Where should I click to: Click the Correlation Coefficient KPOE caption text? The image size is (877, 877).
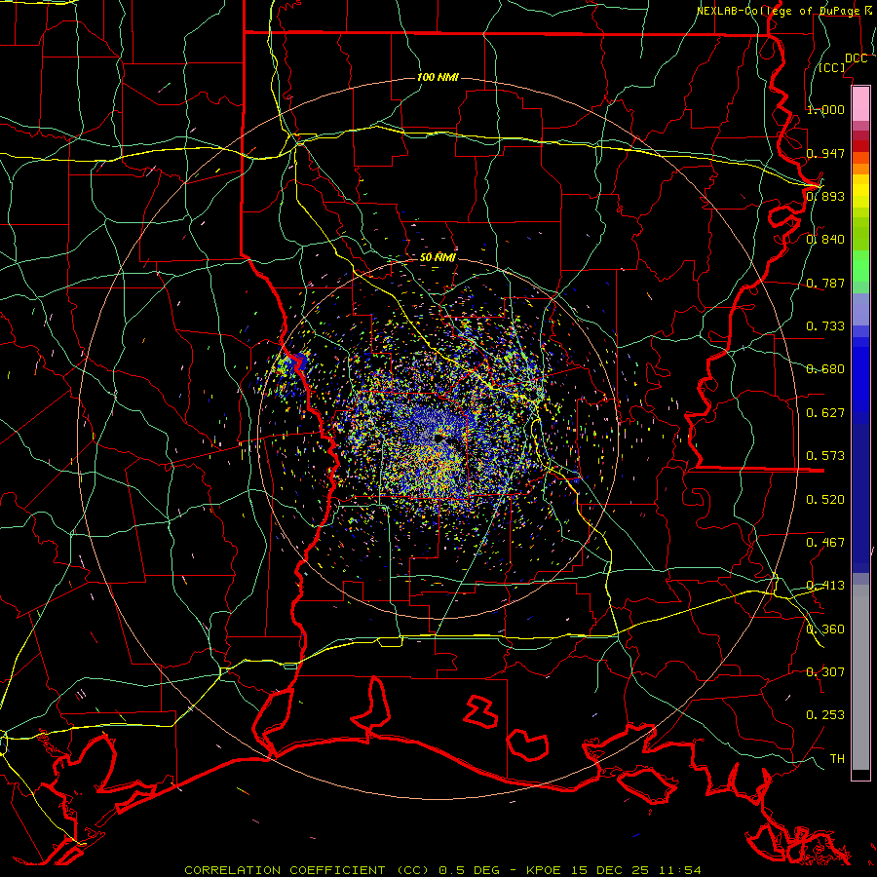pyautogui.click(x=442, y=870)
